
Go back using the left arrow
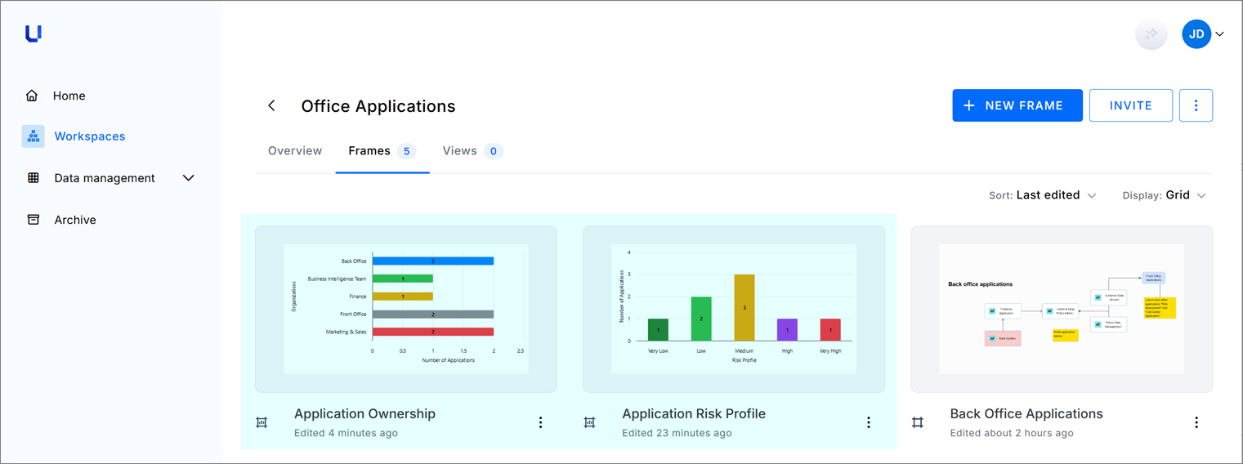(x=272, y=106)
